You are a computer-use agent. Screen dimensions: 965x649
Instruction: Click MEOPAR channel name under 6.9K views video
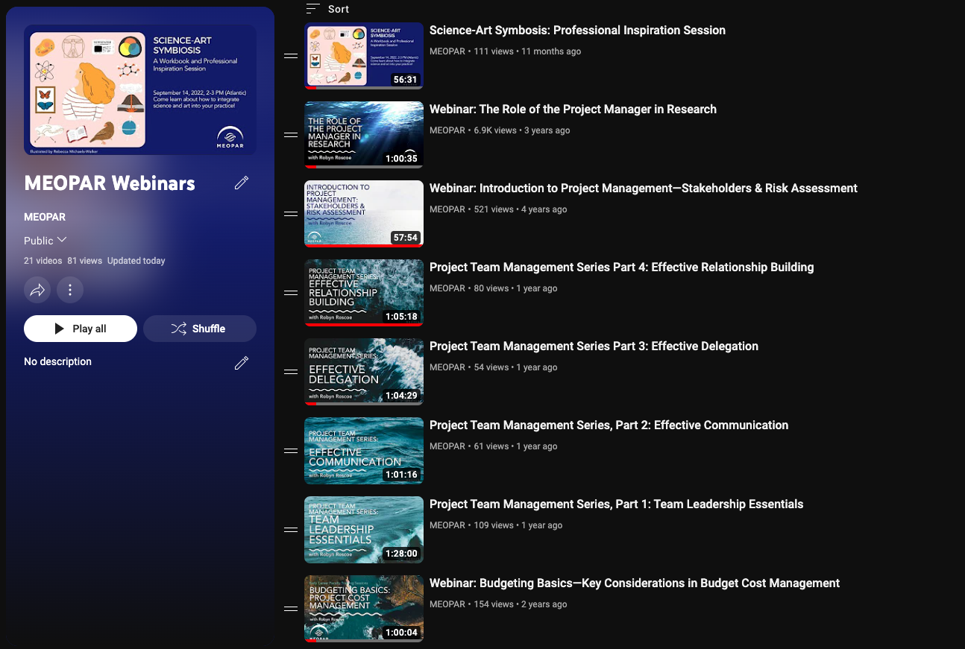point(447,130)
